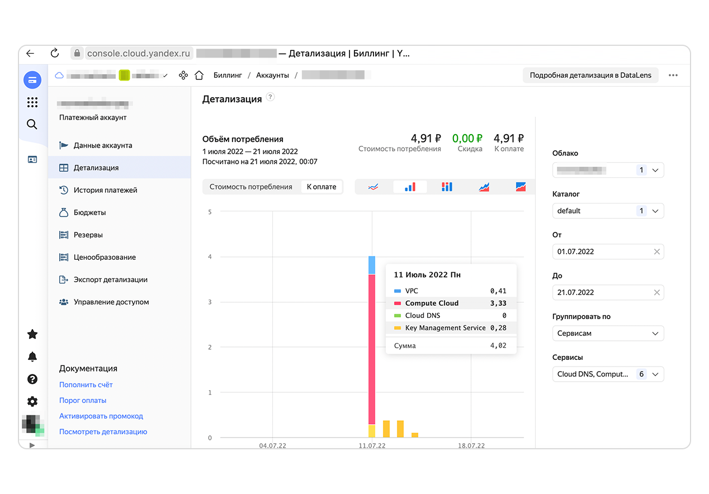Image resolution: width=709 pixels, height=494 pixels.
Task: Click the От date field 01.07.2022
Action: (x=608, y=251)
